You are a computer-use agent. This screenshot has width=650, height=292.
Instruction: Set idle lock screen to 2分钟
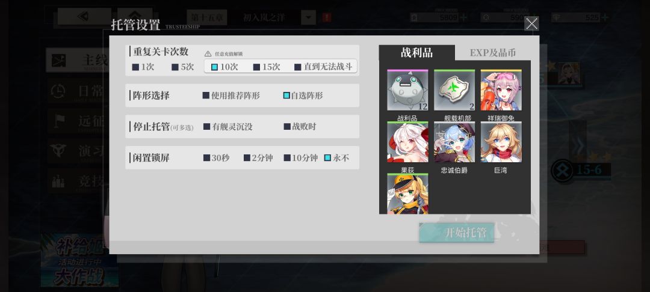pyautogui.click(x=258, y=157)
